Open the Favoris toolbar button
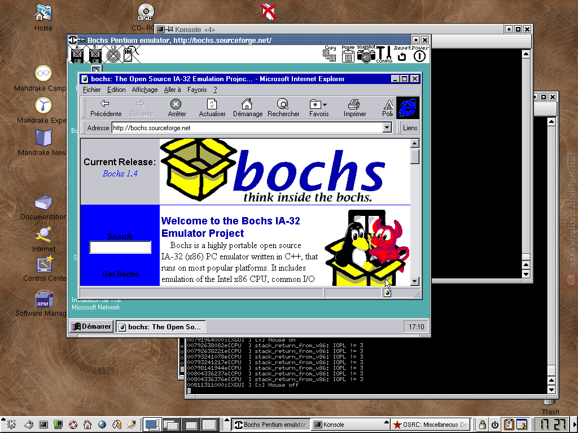The image size is (578, 433). [x=319, y=108]
